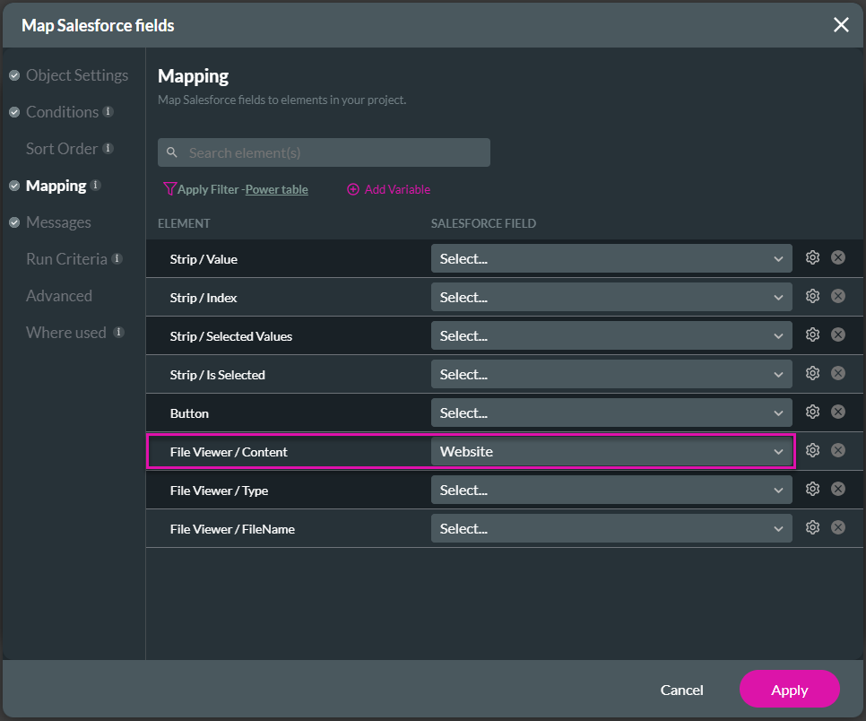Expand the Select dropdown for Strip / Is Selected

[612, 373]
